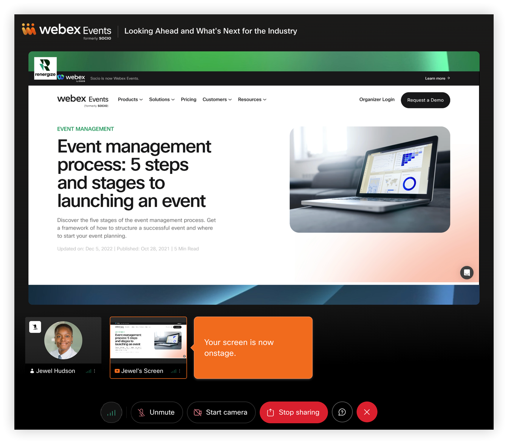
Task: Click the Webex by Cisco logo
Action: [71, 78]
